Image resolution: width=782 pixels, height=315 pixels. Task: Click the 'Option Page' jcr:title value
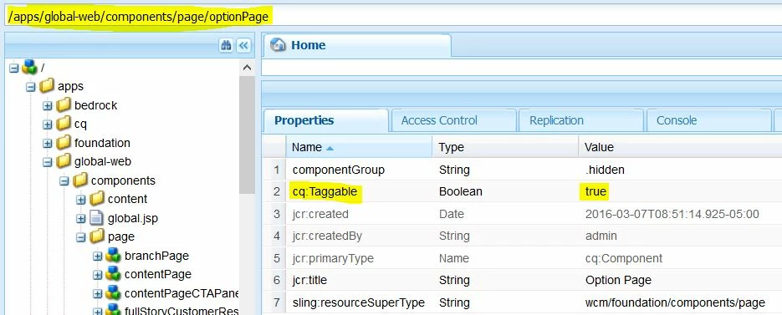[x=618, y=280]
